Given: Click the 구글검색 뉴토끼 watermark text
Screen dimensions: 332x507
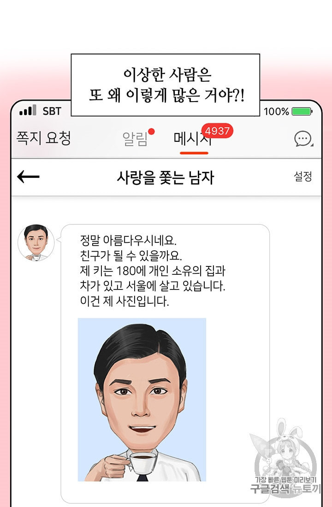Looking at the screenshot, I should [x=286, y=489].
